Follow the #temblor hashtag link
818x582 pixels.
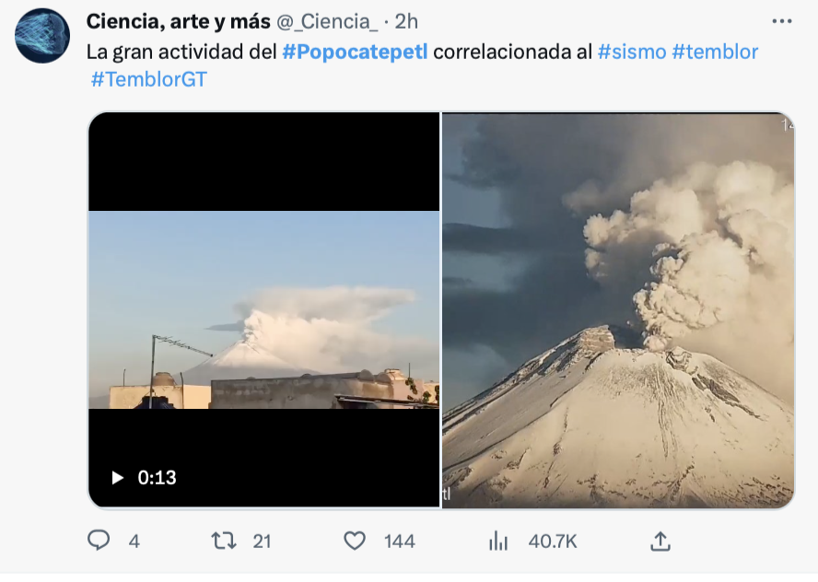(715, 52)
